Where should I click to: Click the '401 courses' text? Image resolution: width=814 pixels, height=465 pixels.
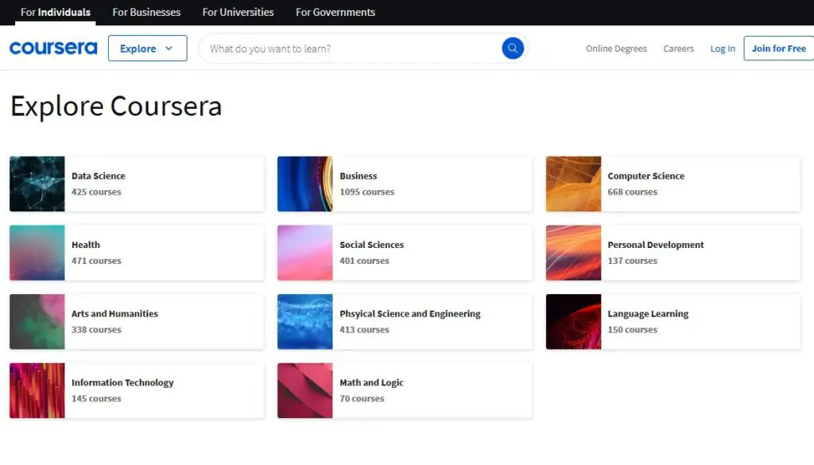[x=364, y=261]
